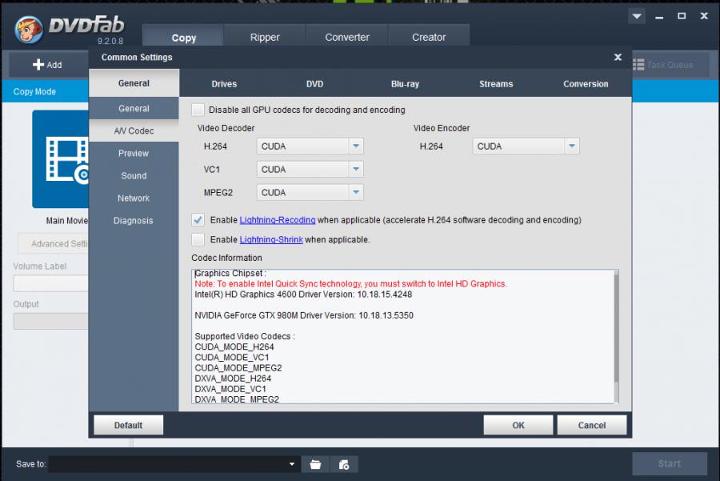Select Diagnosis in the settings sidebar

134,221
